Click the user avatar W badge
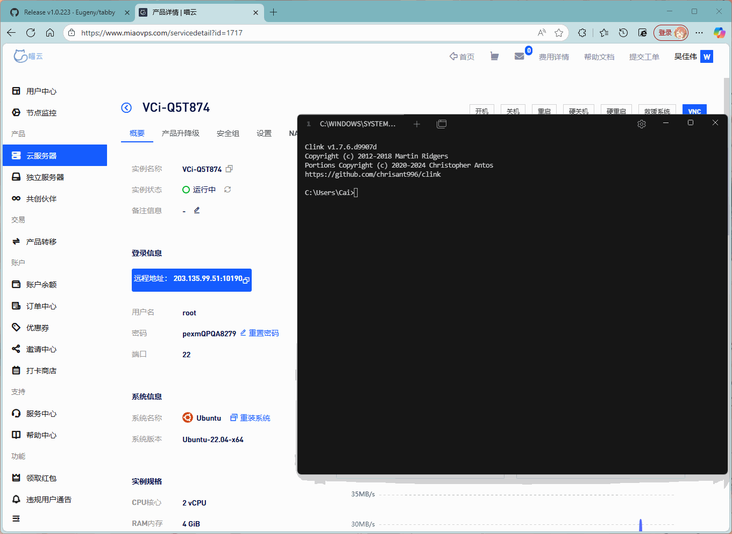732x534 pixels. (x=707, y=56)
